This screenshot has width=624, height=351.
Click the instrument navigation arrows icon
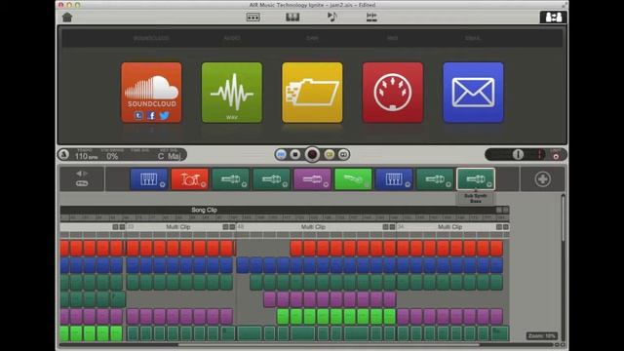[x=82, y=174]
